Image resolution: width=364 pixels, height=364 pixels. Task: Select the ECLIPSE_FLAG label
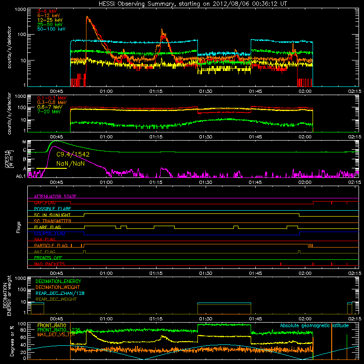pos(50,233)
